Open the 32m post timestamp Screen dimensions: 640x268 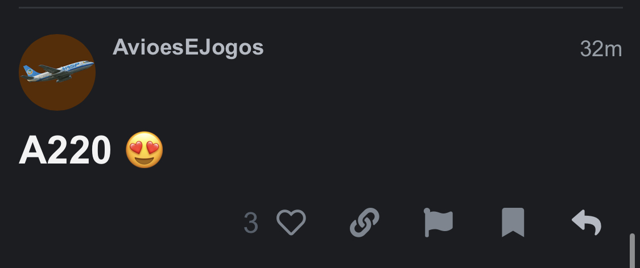pos(601,49)
